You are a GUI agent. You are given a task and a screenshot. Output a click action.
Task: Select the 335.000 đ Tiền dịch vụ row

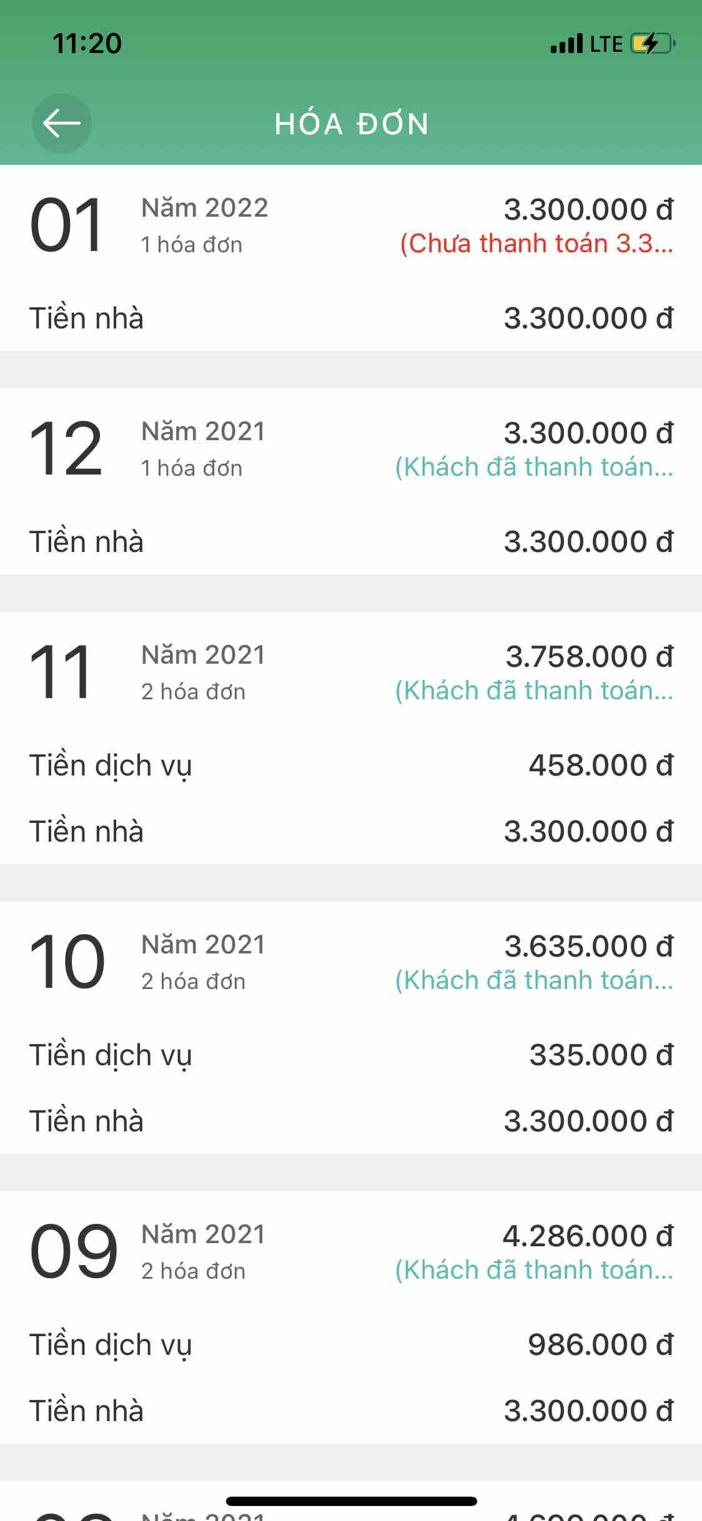350,1055
